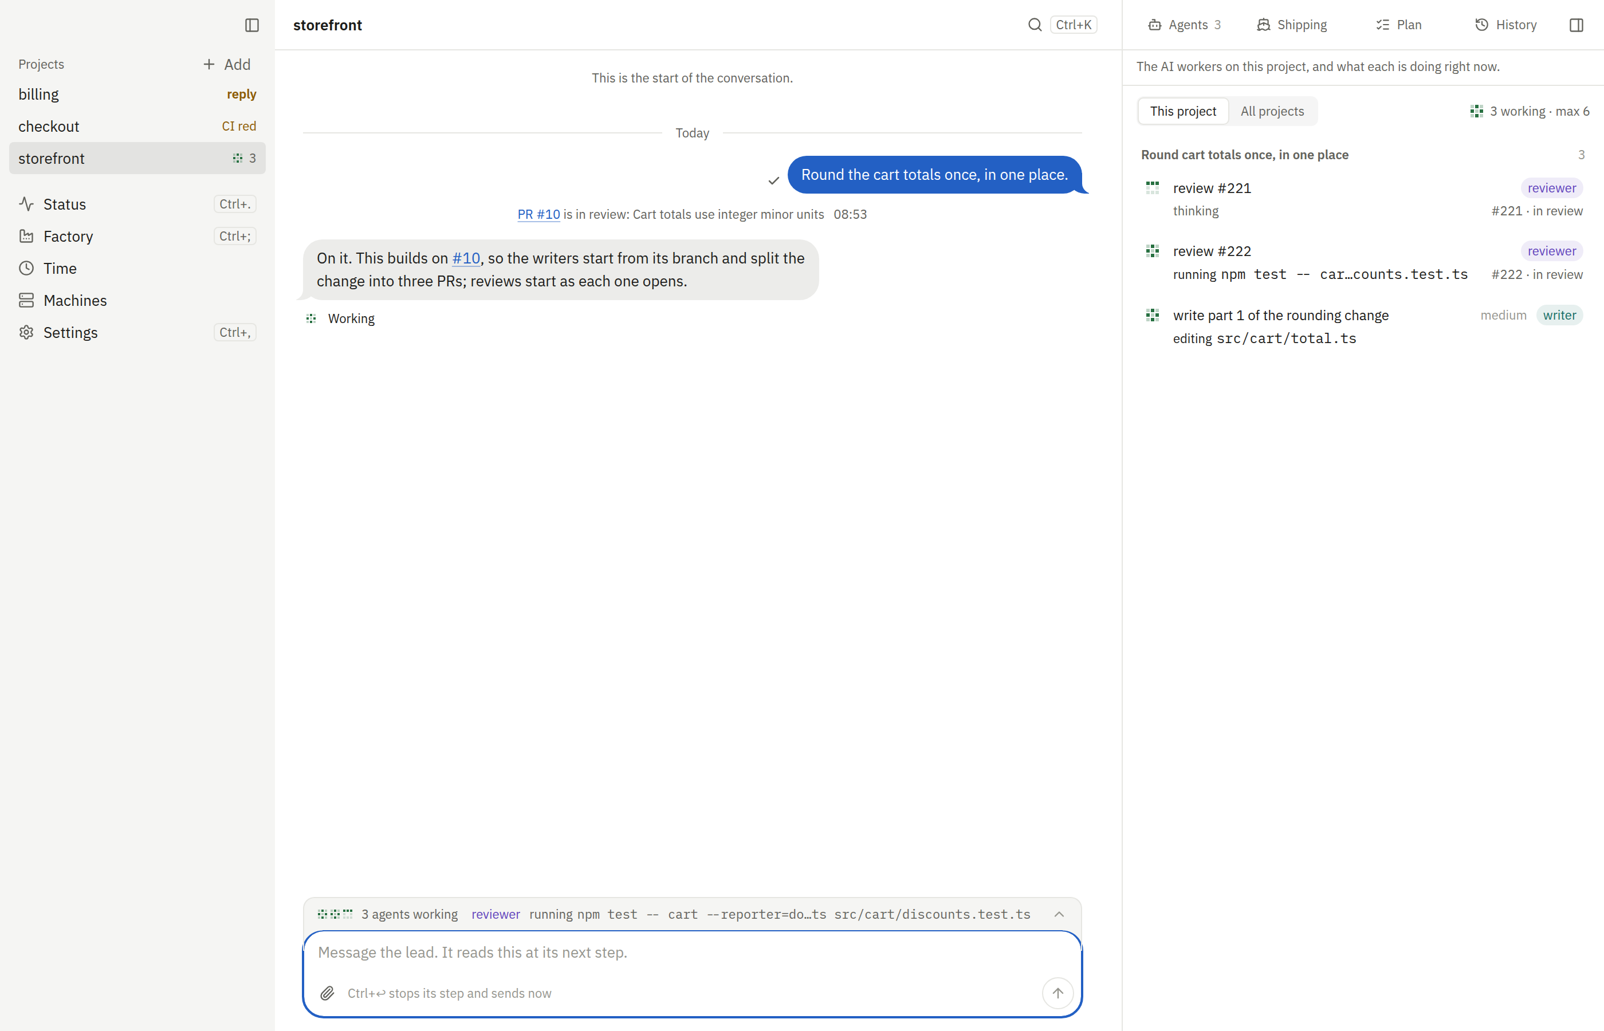This screenshot has width=1604, height=1031.
Task: Click the search magnifier icon
Action: pos(1035,25)
